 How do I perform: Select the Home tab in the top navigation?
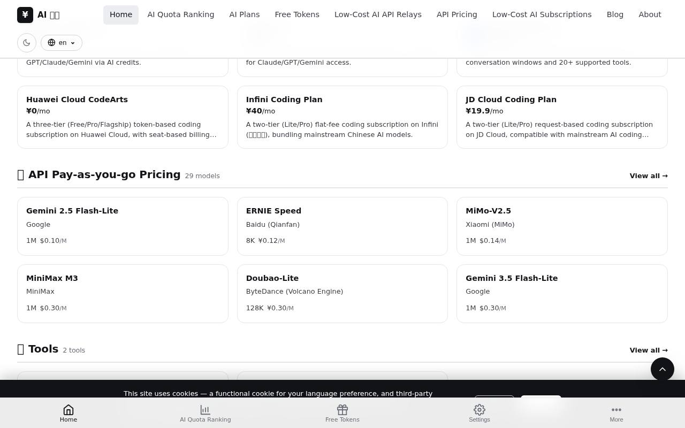(121, 14)
